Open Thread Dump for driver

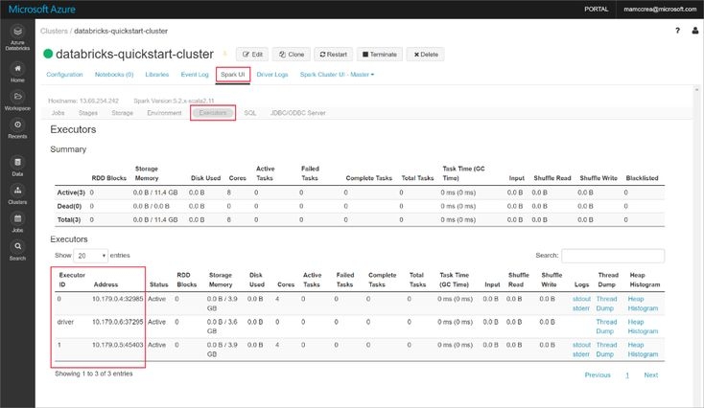(606, 327)
